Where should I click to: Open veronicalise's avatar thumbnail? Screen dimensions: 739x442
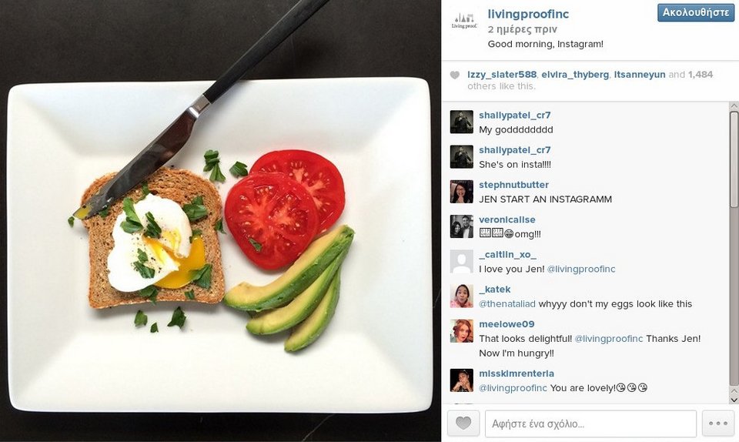(x=461, y=226)
